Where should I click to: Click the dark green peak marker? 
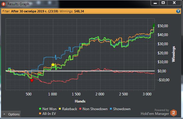pyautogui.click(x=154, y=25)
